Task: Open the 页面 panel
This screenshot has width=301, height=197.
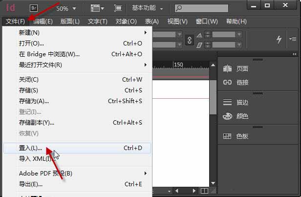Action: tap(236, 68)
